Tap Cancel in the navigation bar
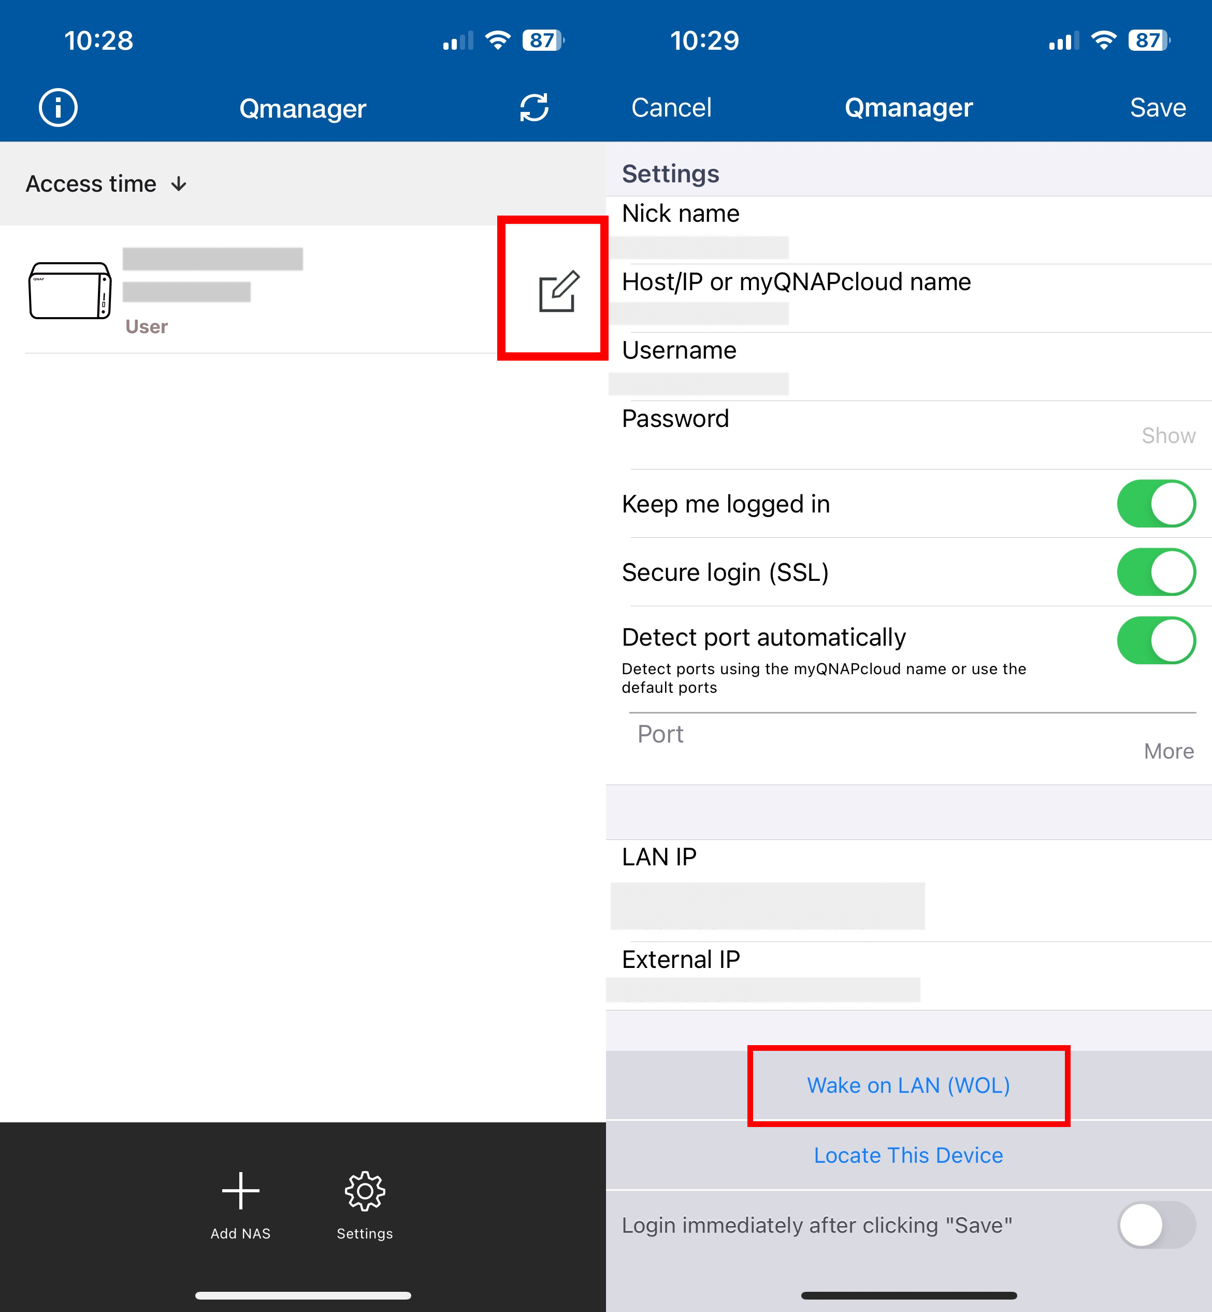Screen dimensions: 1212x1312 pos(671,108)
